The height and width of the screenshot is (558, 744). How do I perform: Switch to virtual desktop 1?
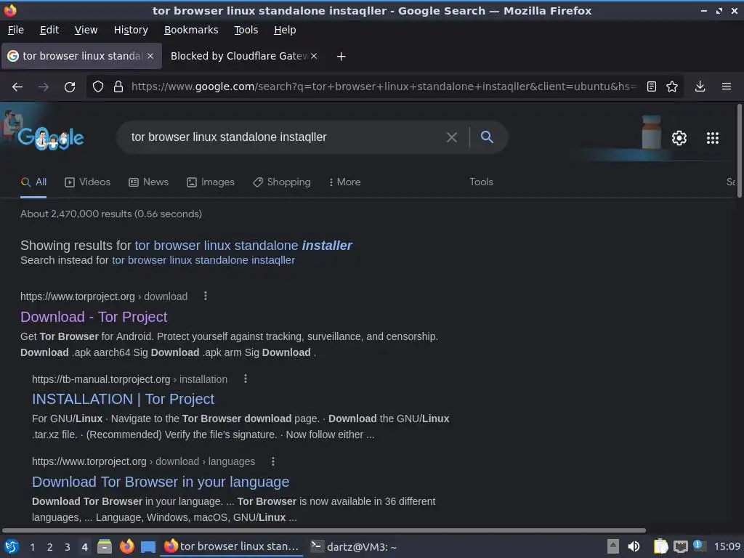tap(32, 547)
